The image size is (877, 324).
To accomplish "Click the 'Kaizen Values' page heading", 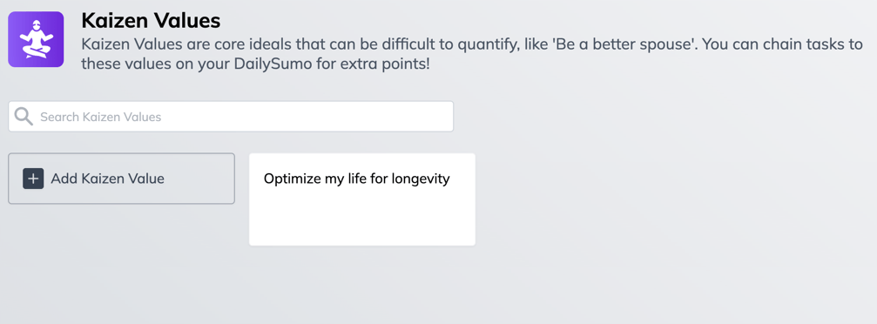I will [151, 21].
